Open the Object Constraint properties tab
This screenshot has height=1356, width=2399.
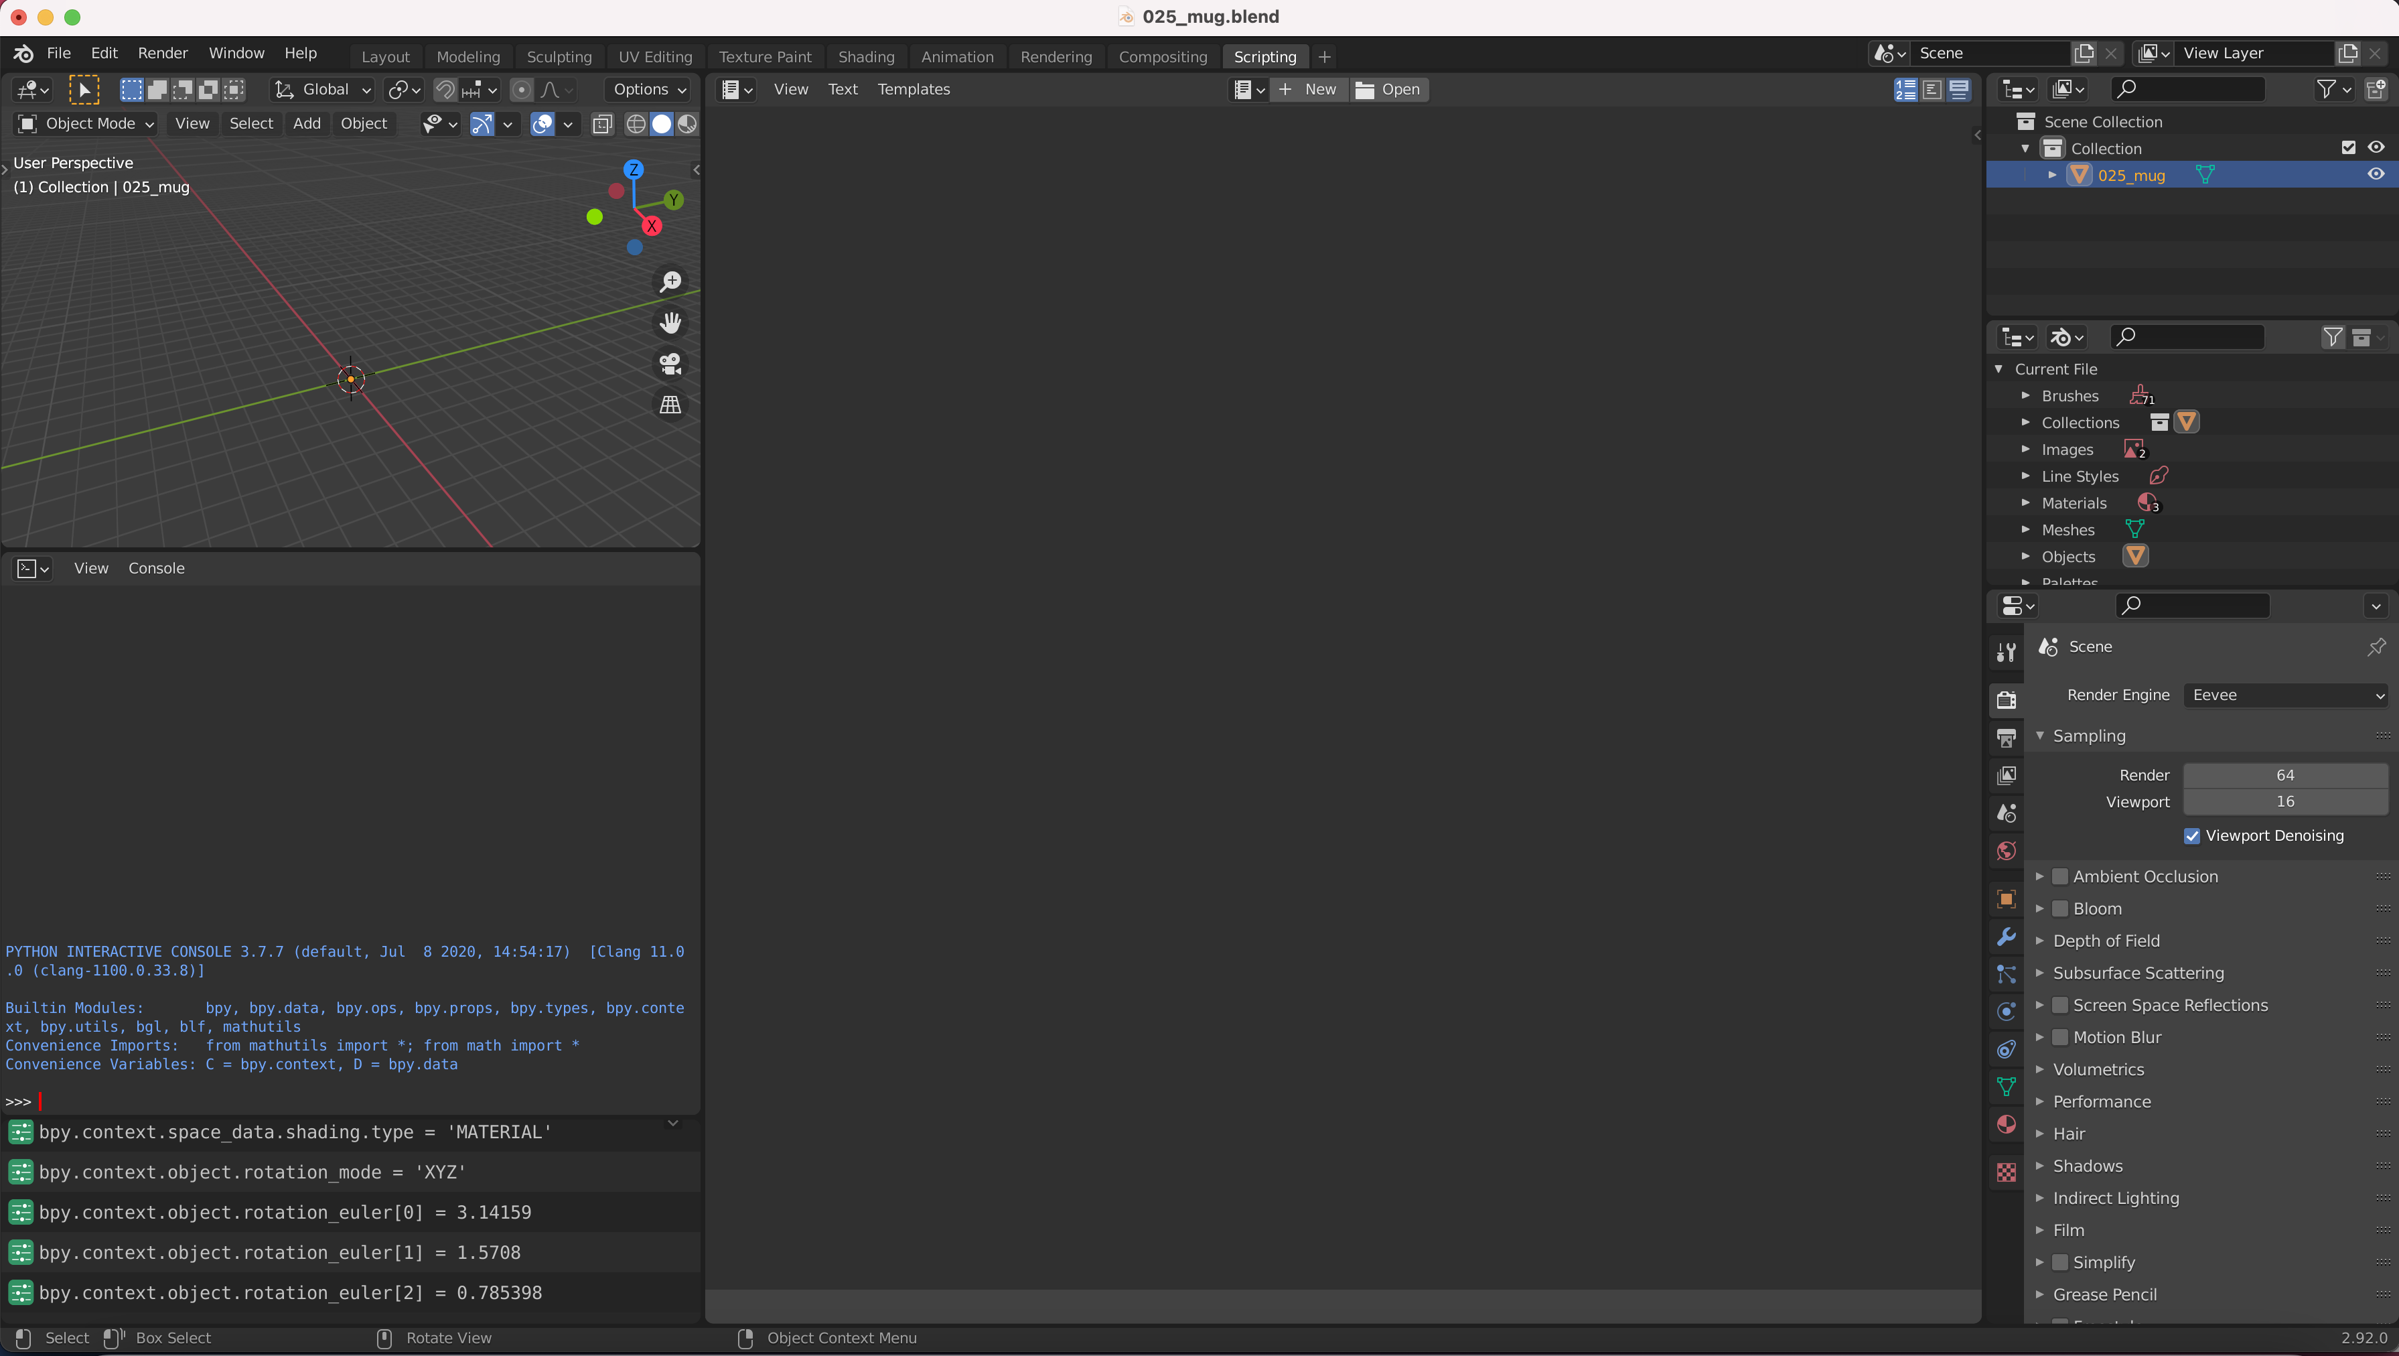tap(2006, 1048)
